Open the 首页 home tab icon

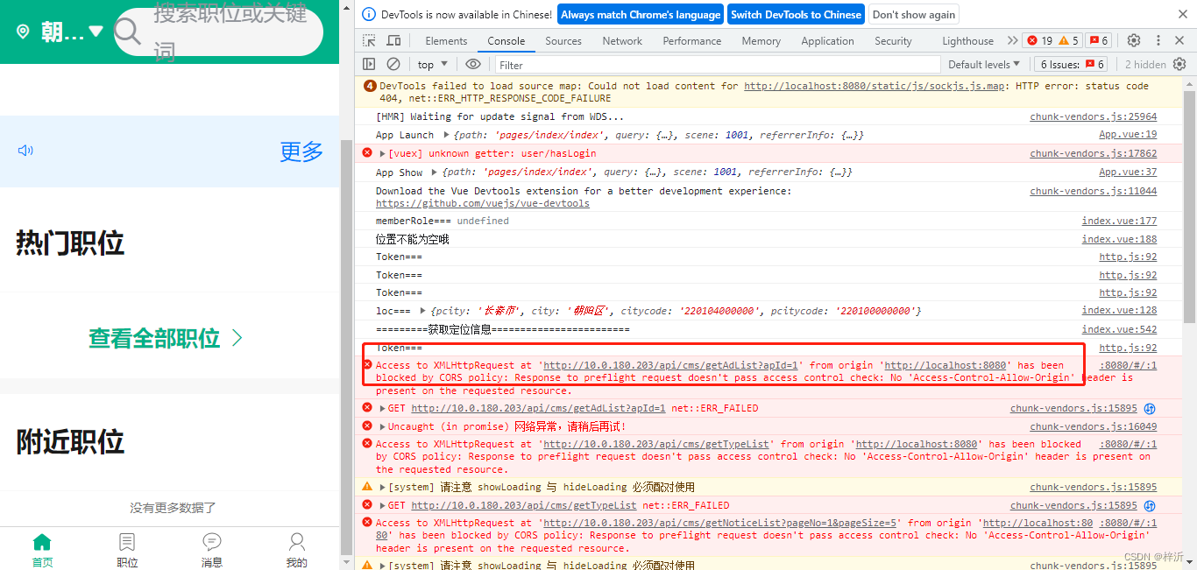[x=42, y=542]
